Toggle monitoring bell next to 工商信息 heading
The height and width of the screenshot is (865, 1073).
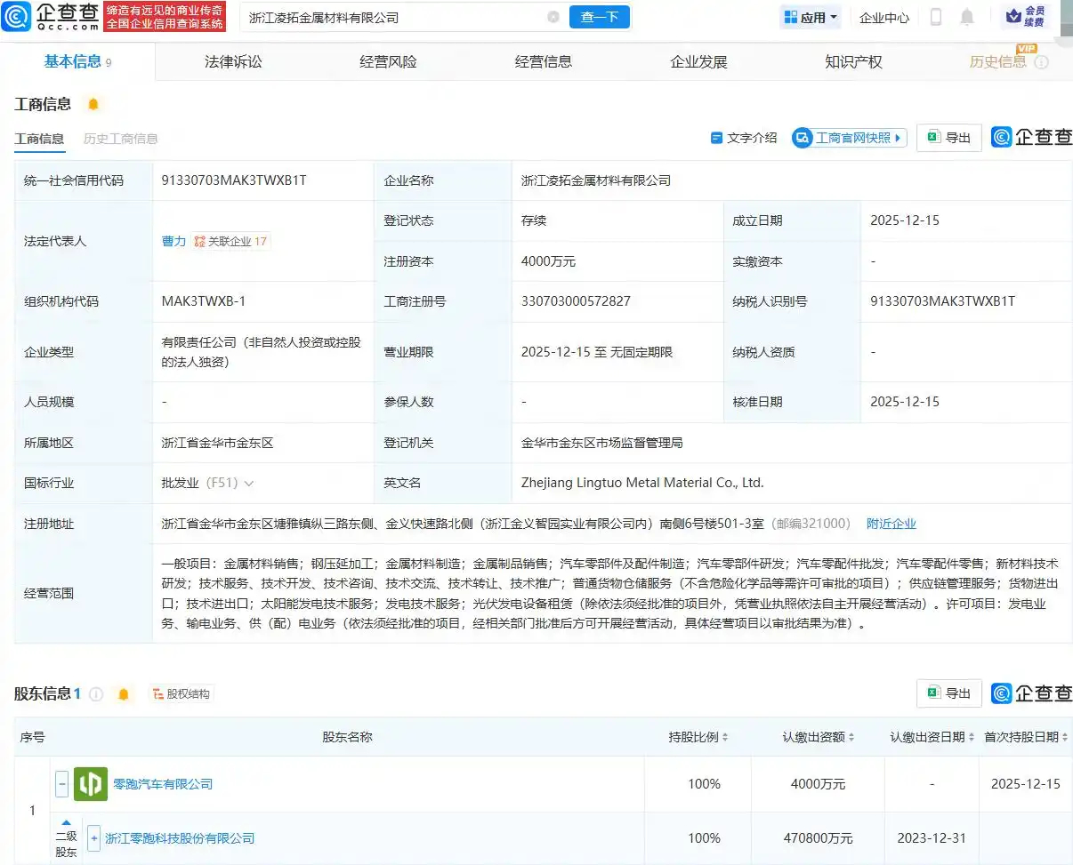(x=93, y=104)
